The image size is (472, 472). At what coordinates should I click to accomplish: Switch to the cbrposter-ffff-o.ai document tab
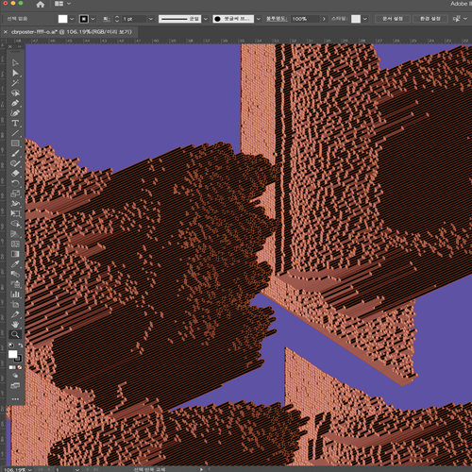click(72, 32)
